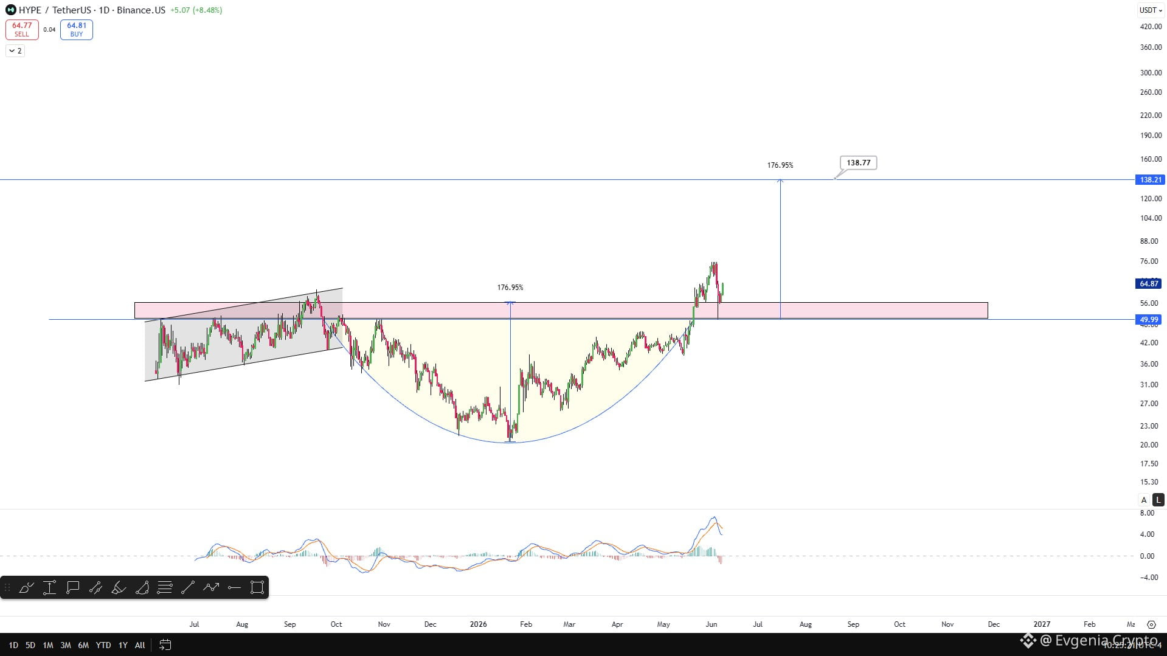This screenshot has width=1167, height=656.
Task: Click the 420.00 price scale value
Action: click(1151, 27)
